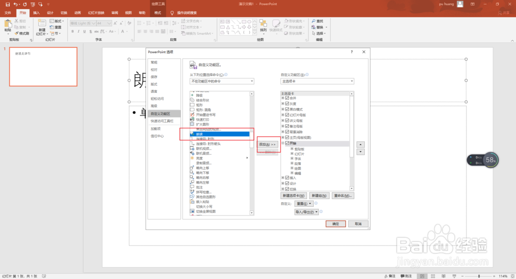Click the Undo arrow icon

[15, 4]
